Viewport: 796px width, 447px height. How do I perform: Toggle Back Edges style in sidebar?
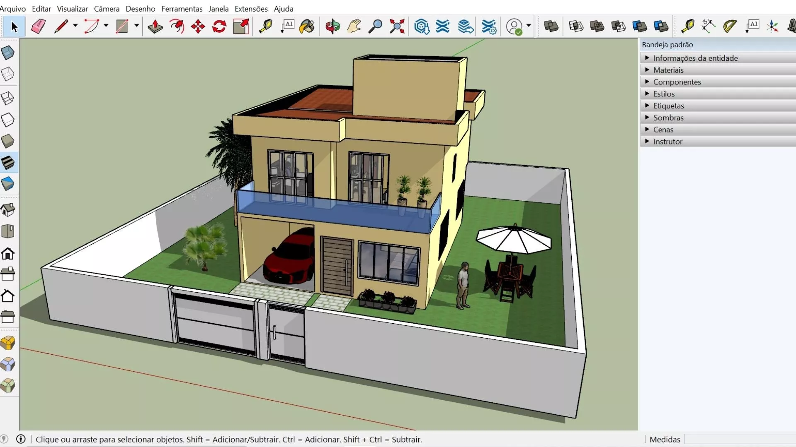pyautogui.click(x=7, y=74)
